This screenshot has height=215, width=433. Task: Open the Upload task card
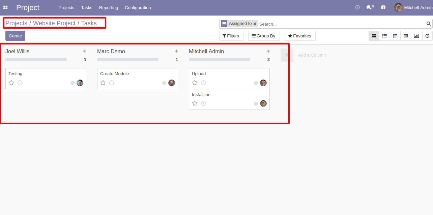[x=229, y=79]
